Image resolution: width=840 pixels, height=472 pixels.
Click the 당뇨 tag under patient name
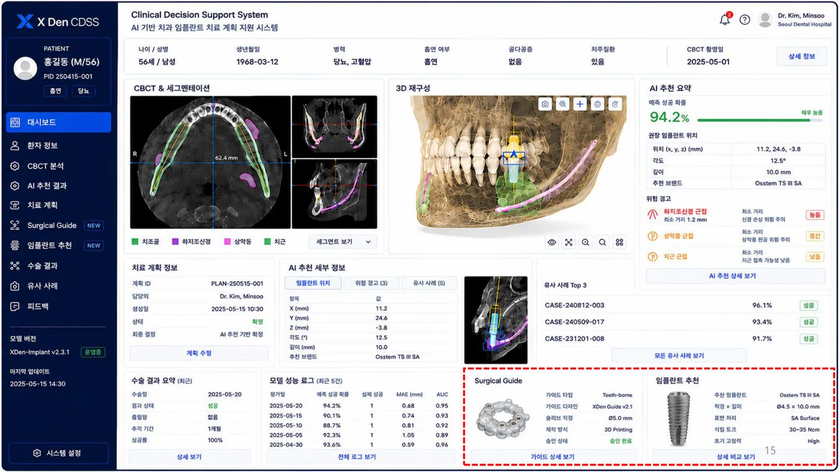[x=83, y=91]
